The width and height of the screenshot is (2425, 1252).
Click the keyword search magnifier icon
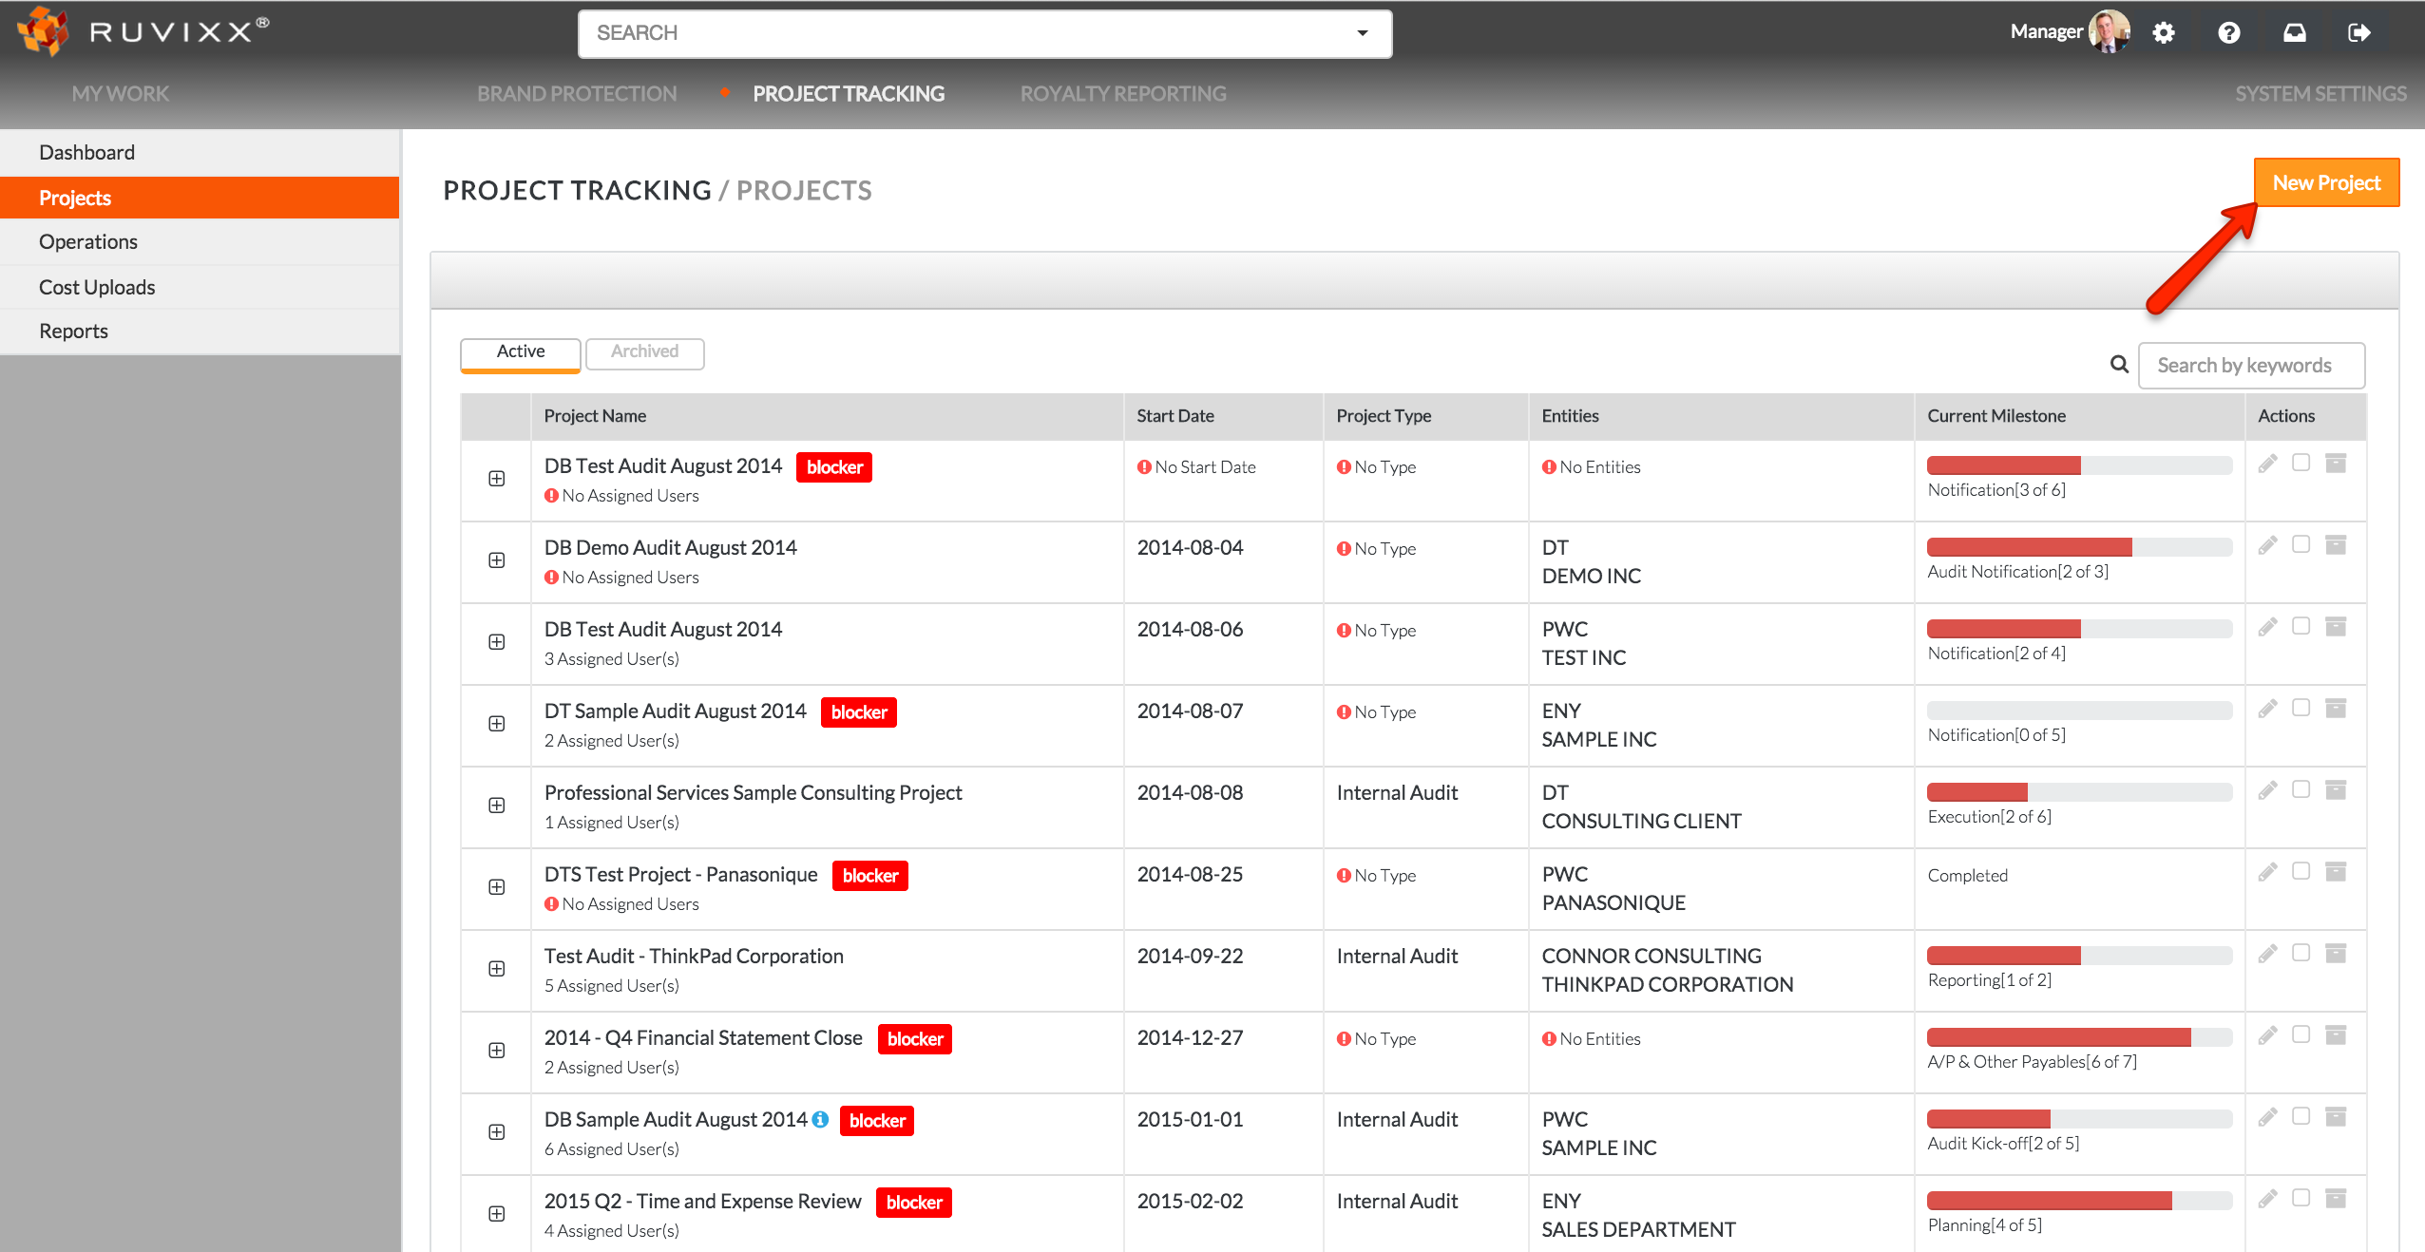tap(2119, 365)
